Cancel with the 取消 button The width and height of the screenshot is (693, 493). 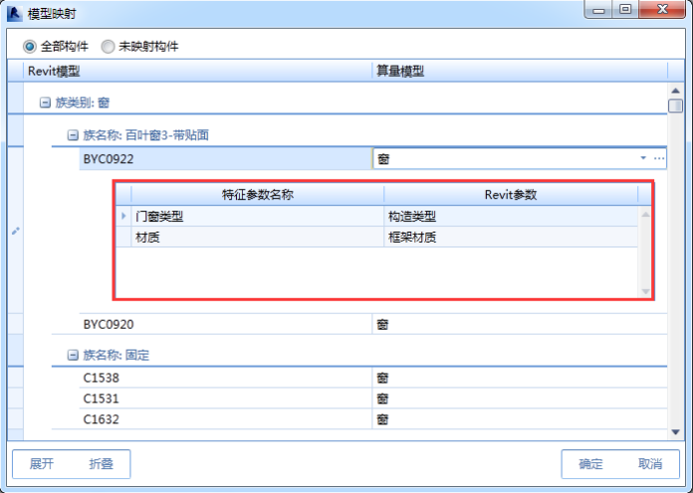click(650, 464)
